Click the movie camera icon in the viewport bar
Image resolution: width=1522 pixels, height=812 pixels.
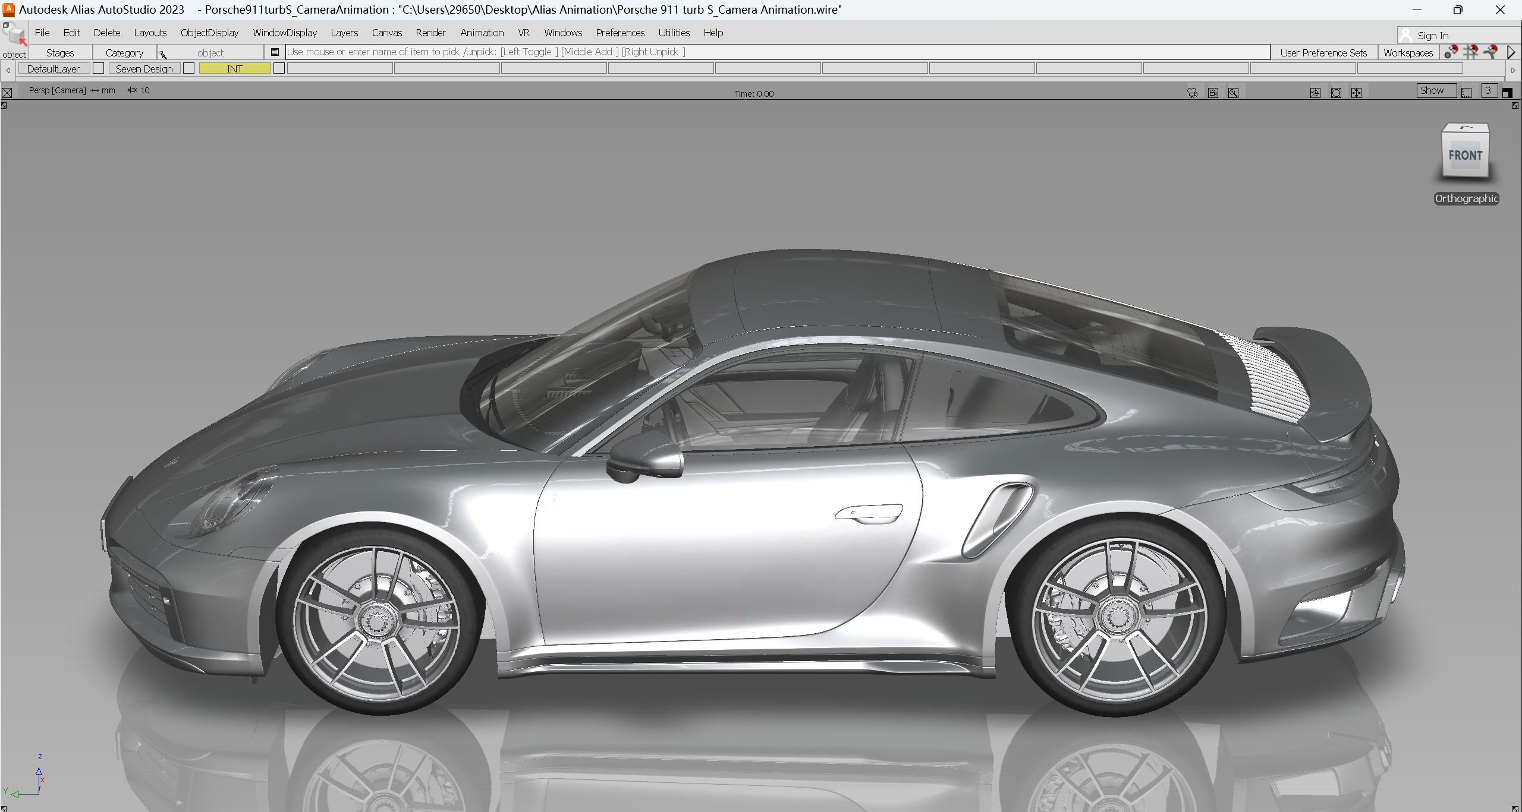1193,92
